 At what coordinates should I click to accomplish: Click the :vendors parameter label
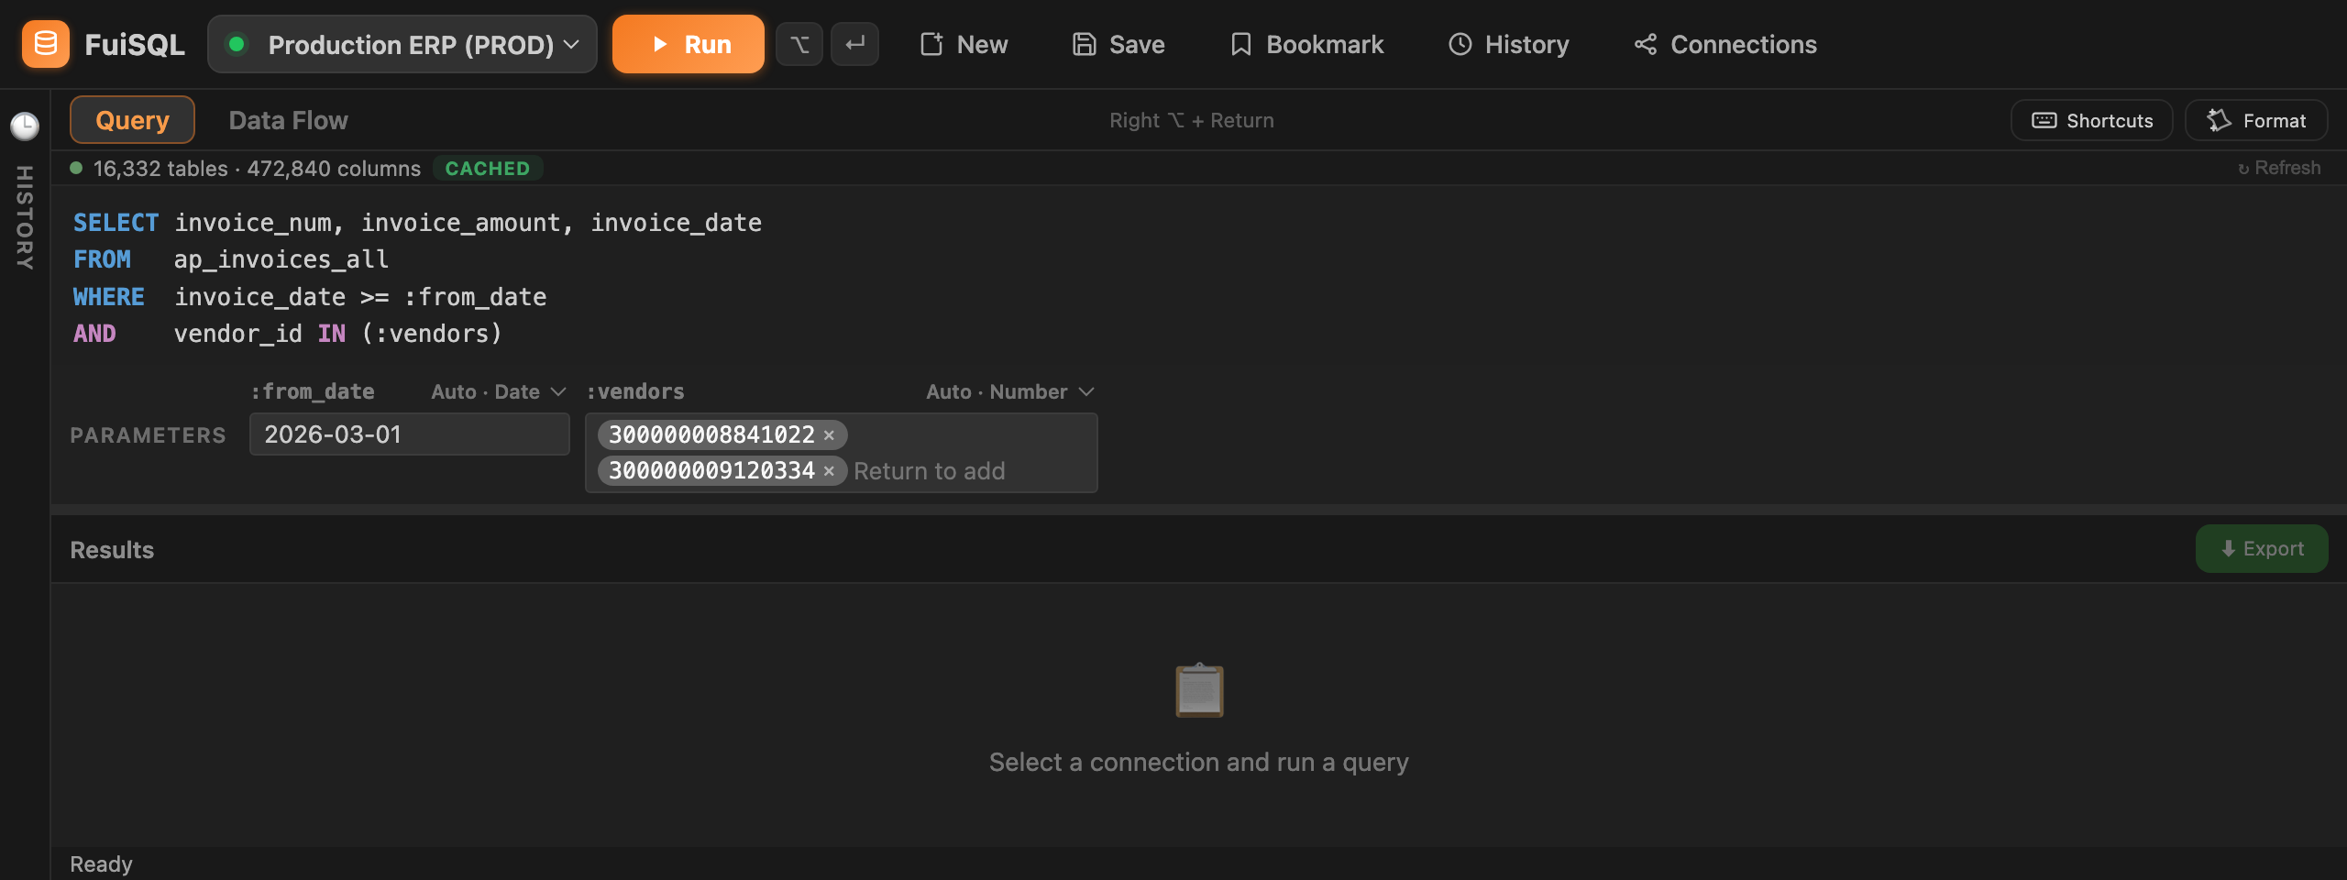click(x=635, y=391)
